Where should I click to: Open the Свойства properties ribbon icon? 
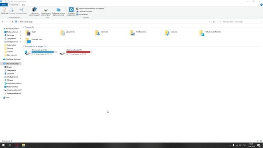click(5, 11)
